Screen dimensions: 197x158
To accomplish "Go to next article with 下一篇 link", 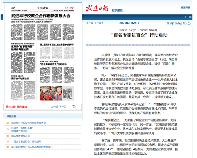I will pyautogui.click(x=98, y=23).
